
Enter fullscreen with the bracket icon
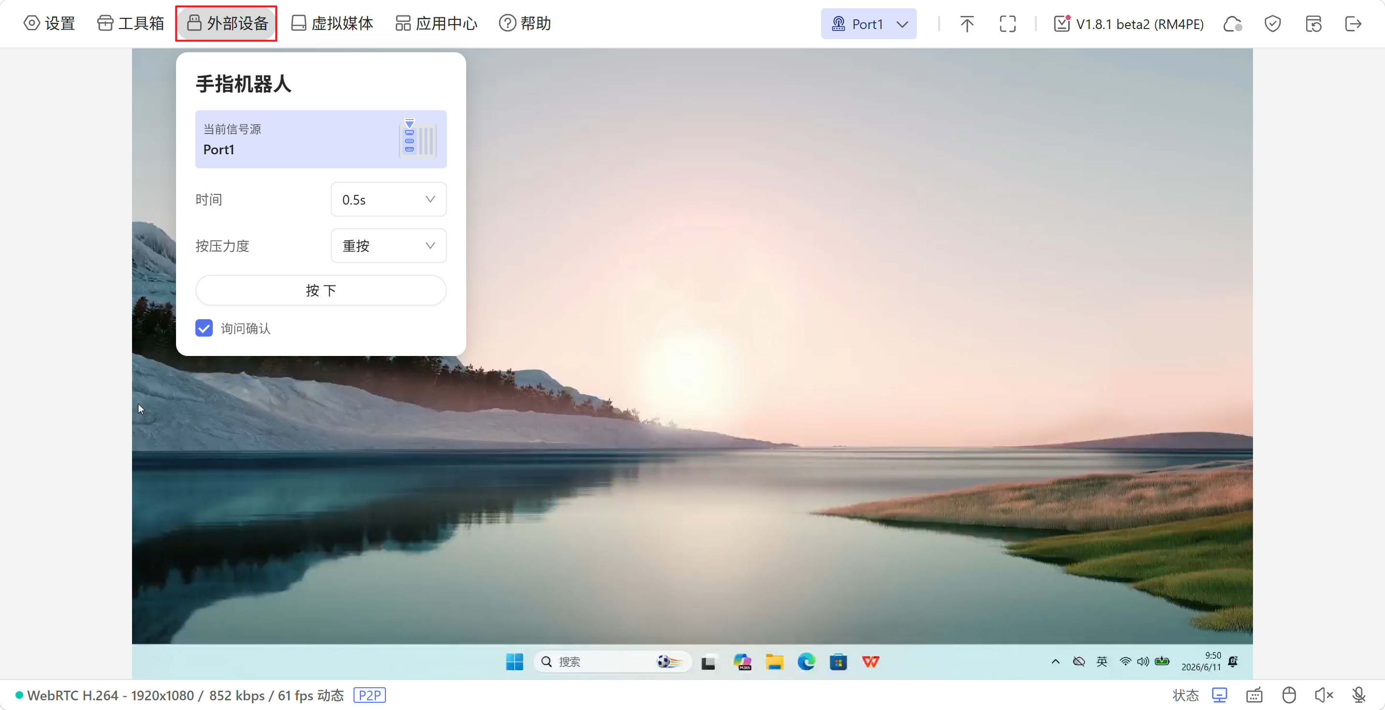[1008, 24]
